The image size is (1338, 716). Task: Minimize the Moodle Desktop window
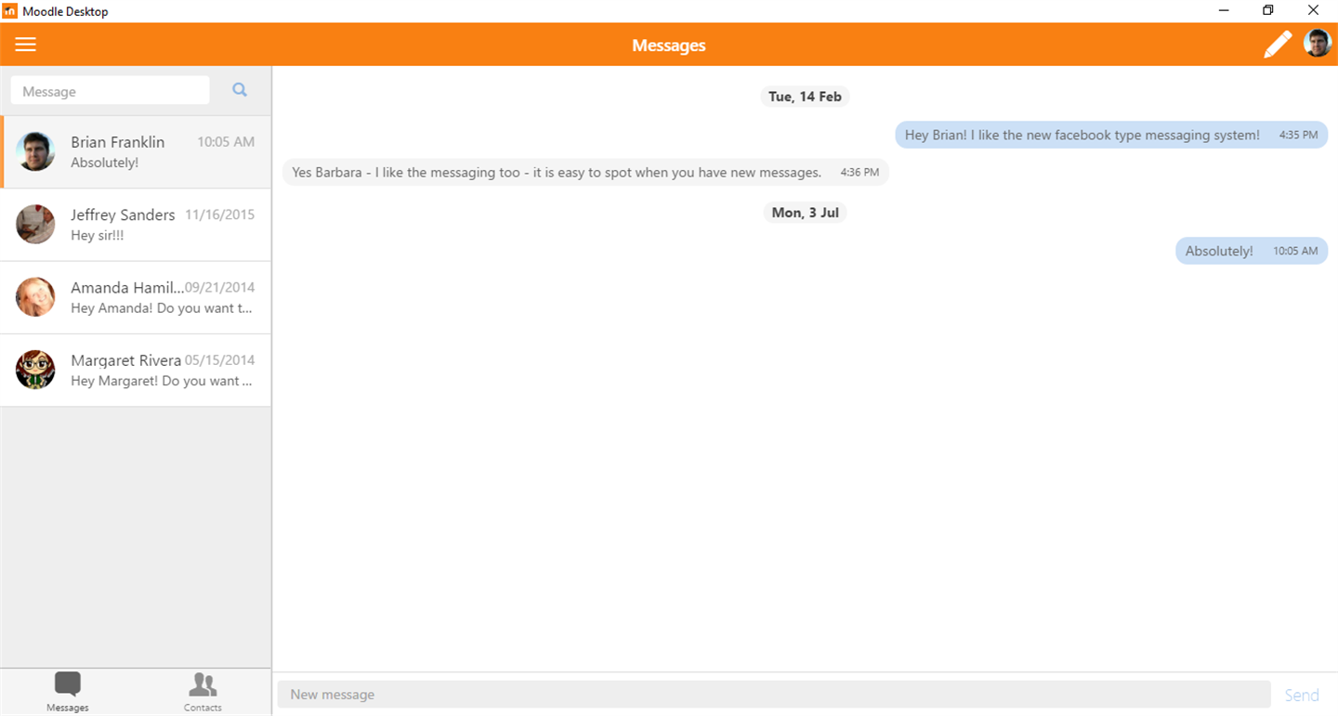[1224, 10]
